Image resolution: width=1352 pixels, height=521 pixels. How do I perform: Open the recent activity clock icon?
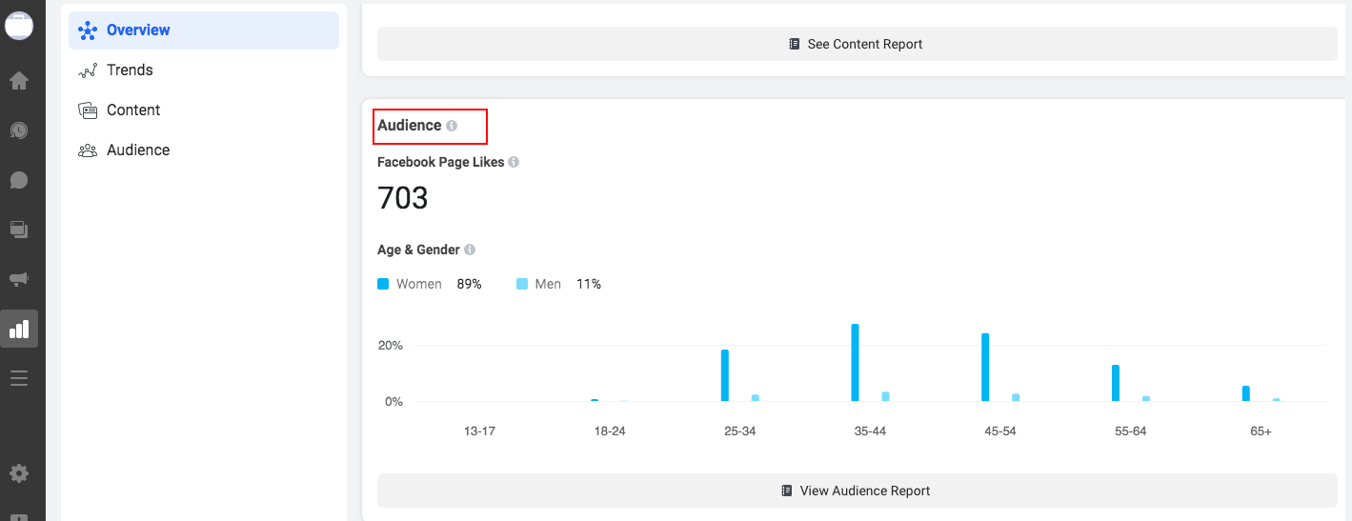pos(19,130)
